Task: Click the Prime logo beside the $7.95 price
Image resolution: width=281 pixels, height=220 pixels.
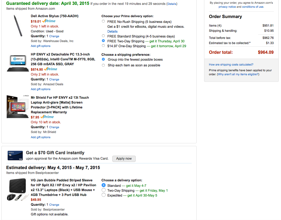Action: tap(47, 117)
